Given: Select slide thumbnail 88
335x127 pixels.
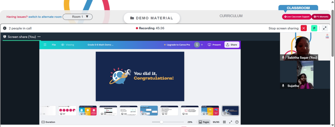Looking at the screenshot, I should pyautogui.click(x=88, y=111).
